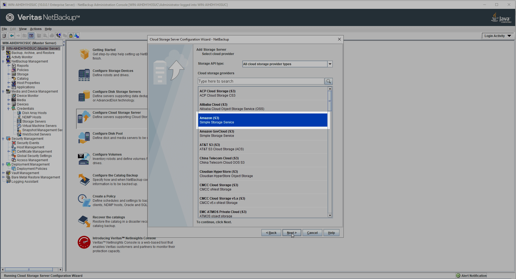Click the show/hide tree panel toolbar icon
Screen dimensions: 516x279
pyautogui.click(x=31, y=36)
